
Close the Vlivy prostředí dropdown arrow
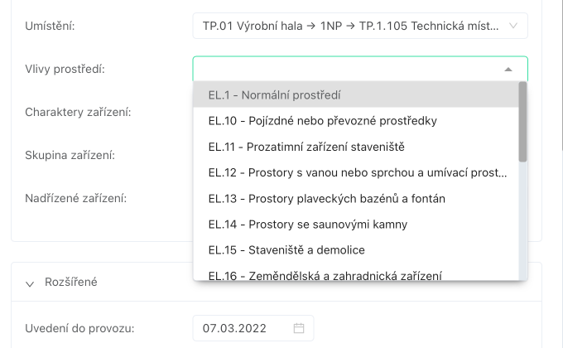pos(508,70)
